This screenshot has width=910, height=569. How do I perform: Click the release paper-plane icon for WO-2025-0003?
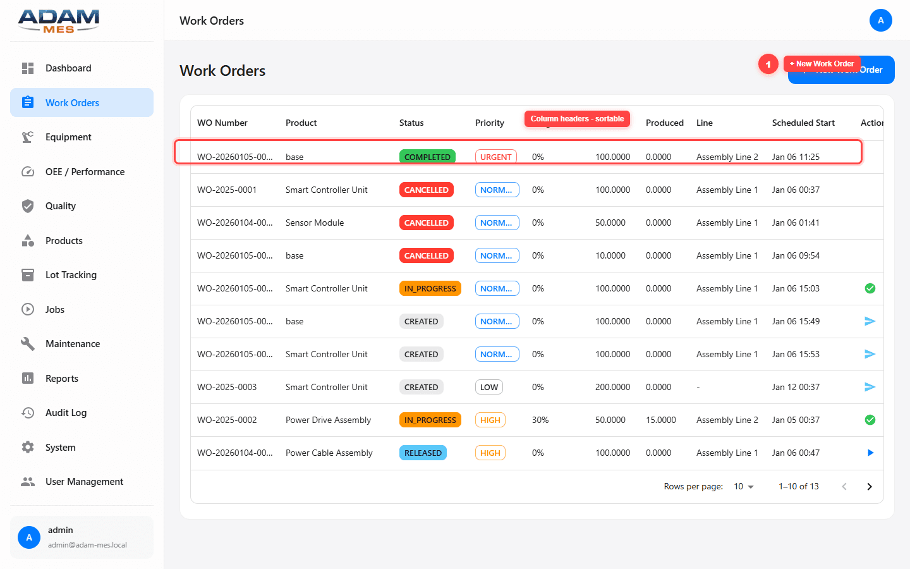pyautogui.click(x=870, y=387)
